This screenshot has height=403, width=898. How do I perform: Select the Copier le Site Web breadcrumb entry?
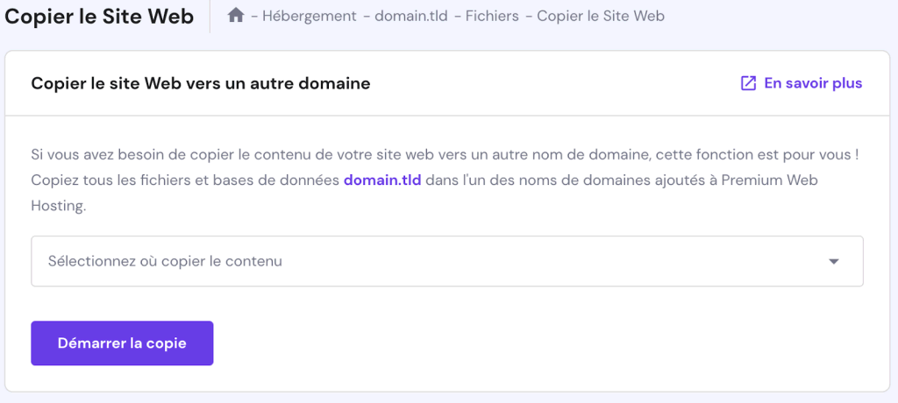click(600, 16)
